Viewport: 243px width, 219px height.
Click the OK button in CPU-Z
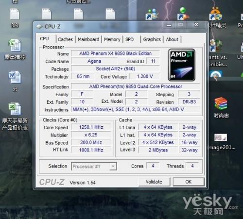(189, 182)
